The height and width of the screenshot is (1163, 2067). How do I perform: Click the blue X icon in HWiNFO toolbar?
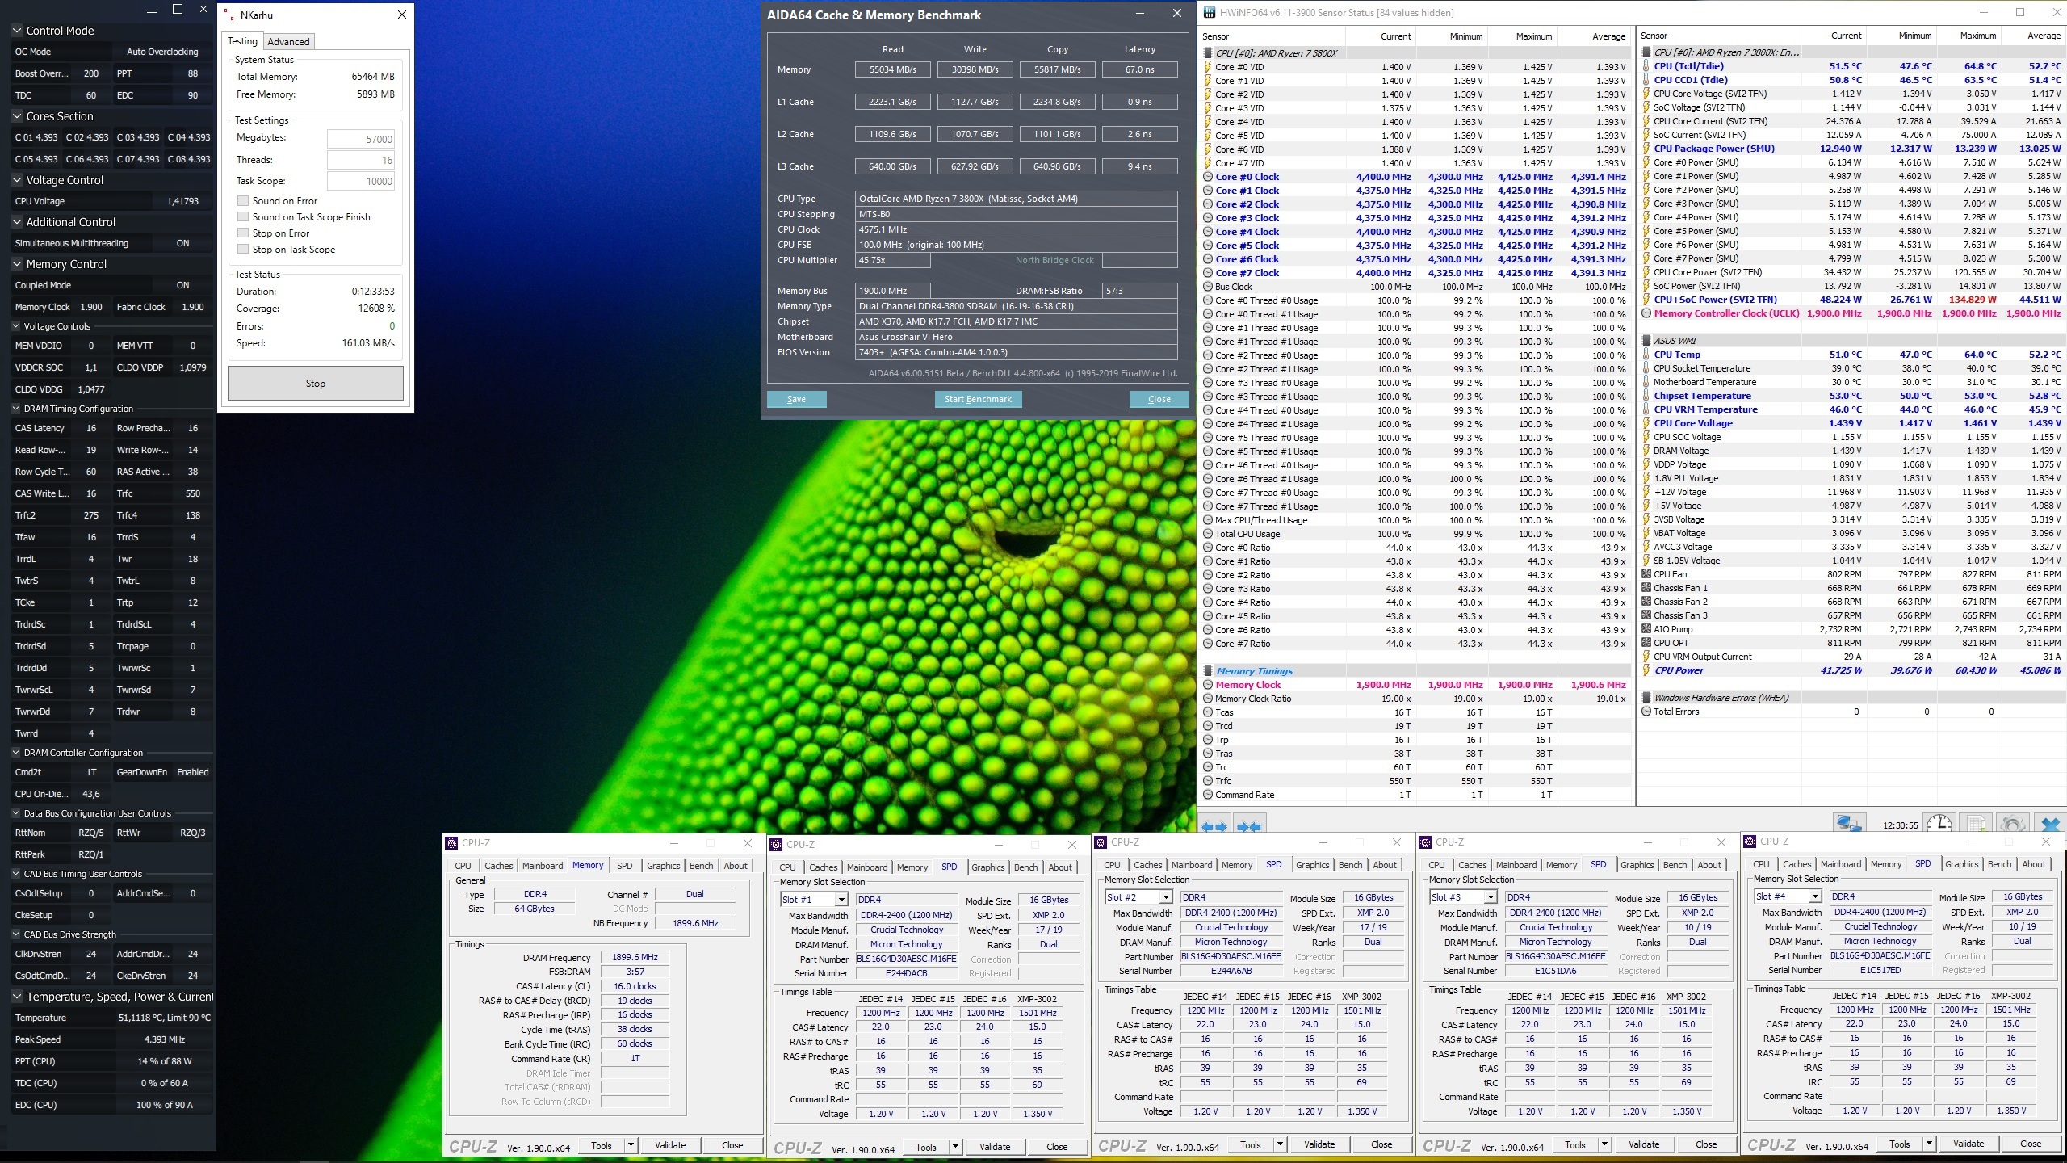[2049, 824]
